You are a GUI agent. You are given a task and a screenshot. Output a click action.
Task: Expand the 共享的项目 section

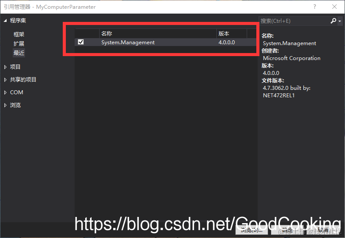click(5, 80)
